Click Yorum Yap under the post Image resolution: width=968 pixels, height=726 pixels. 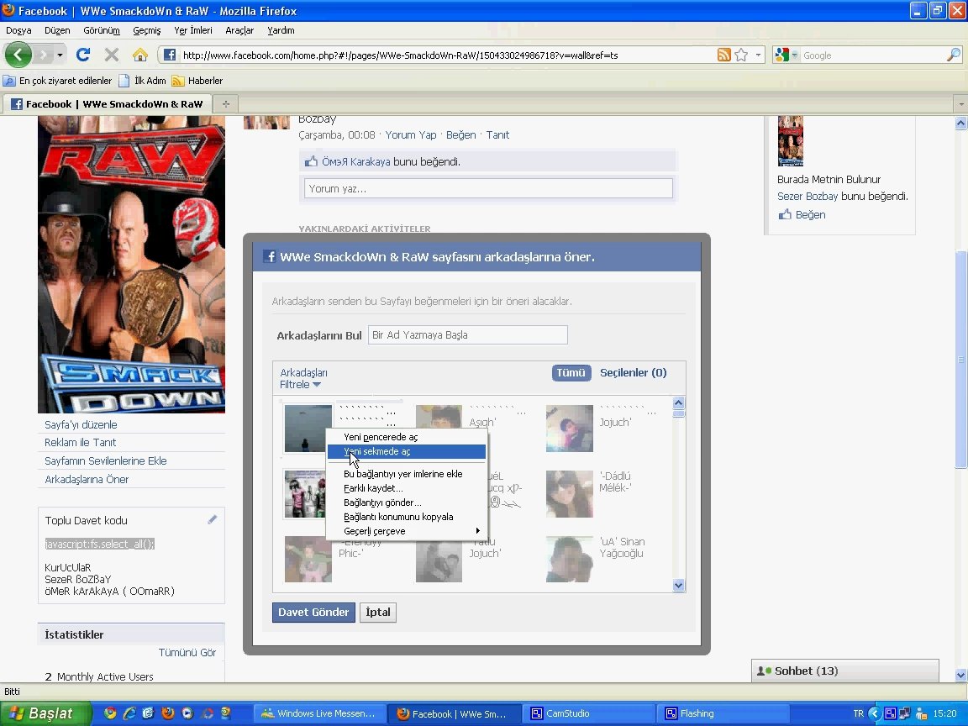click(x=411, y=135)
